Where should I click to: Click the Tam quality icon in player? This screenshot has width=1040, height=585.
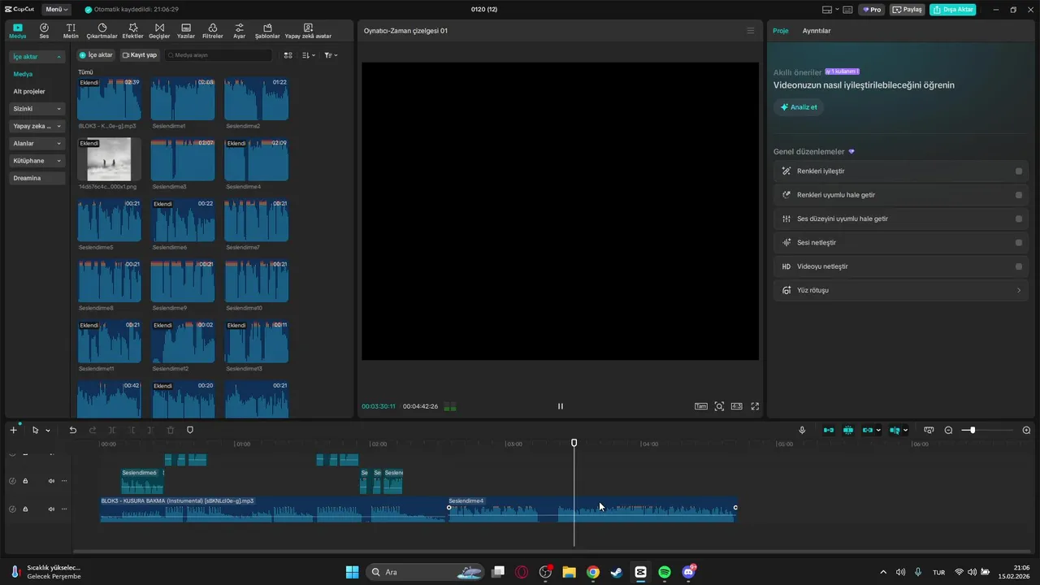coord(700,406)
